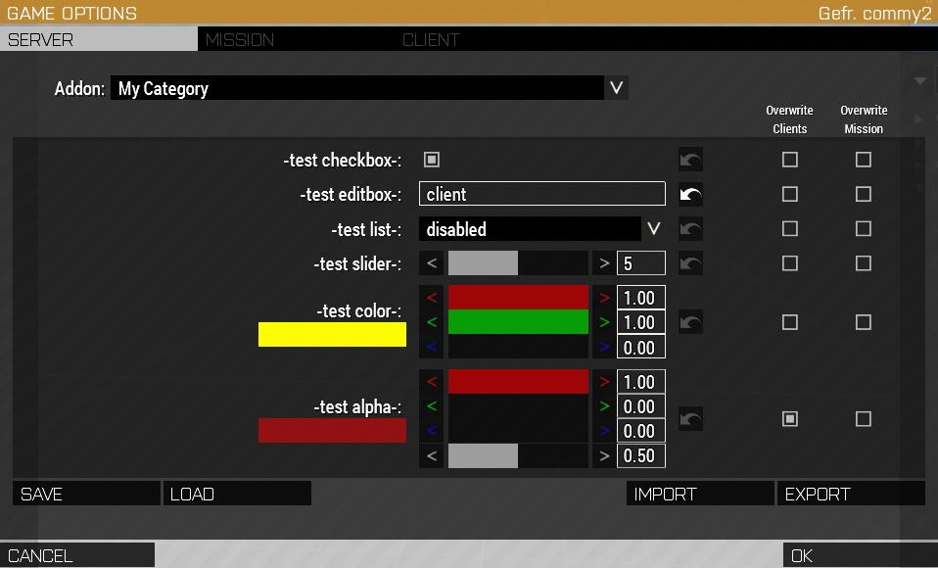Increase red channel of test color
The image size is (938, 568).
pos(604,298)
